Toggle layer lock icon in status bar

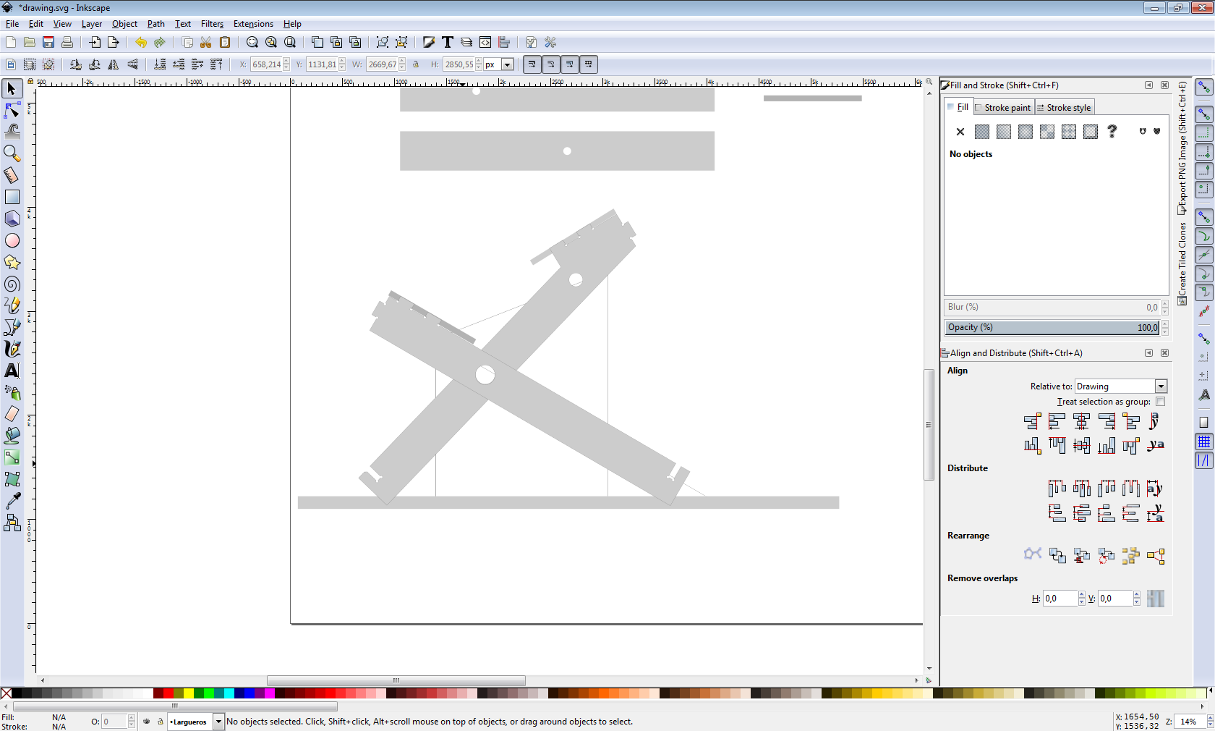point(160,722)
